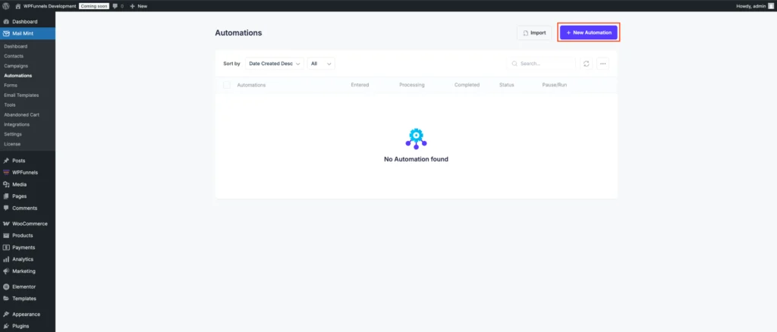Click the WPFunnels funnel icon
The height and width of the screenshot is (332, 777).
coord(6,173)
